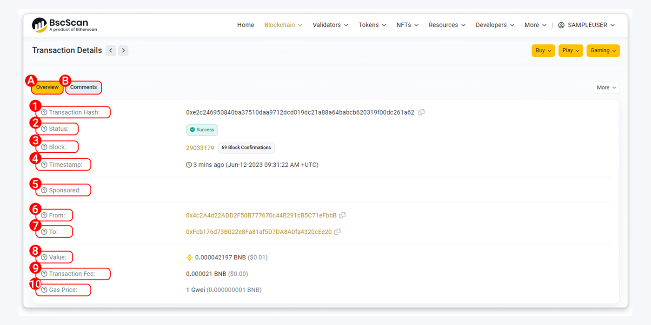Click the help icon next to Status
651x325 pixels.
(44, 129)
